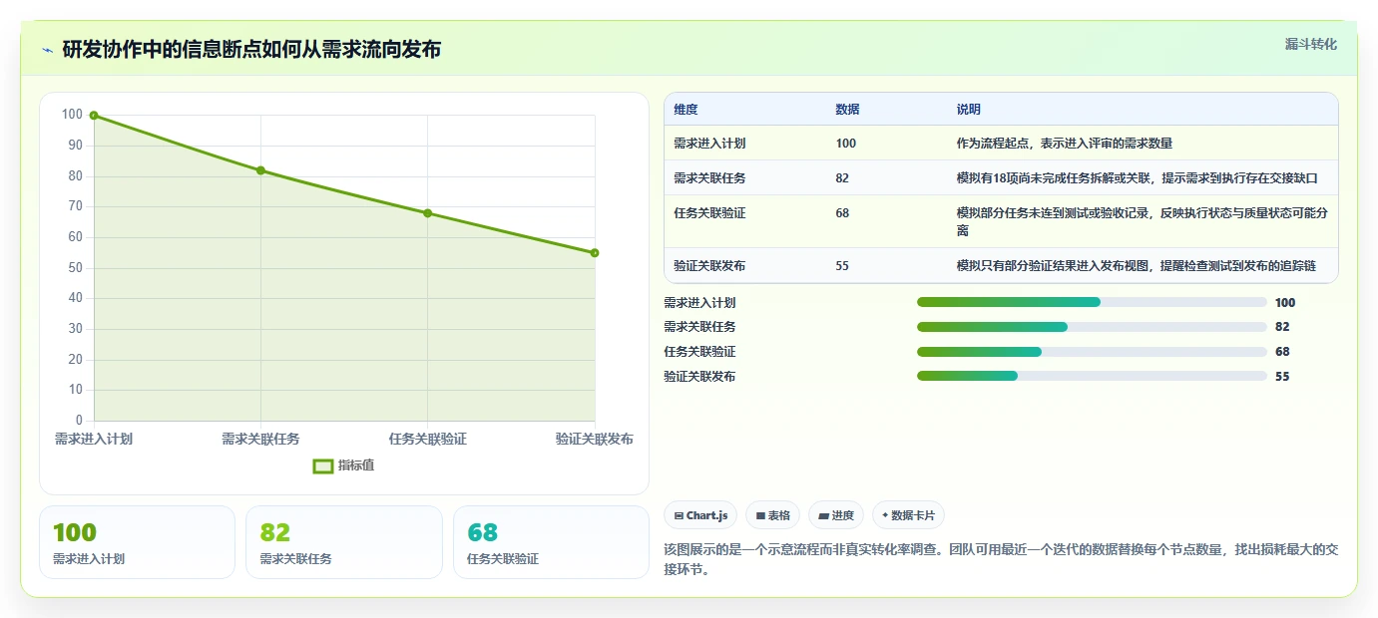1378x618 pixels.
Task: Click the Chart.js chip icon
Action: (x=680, y=516)
